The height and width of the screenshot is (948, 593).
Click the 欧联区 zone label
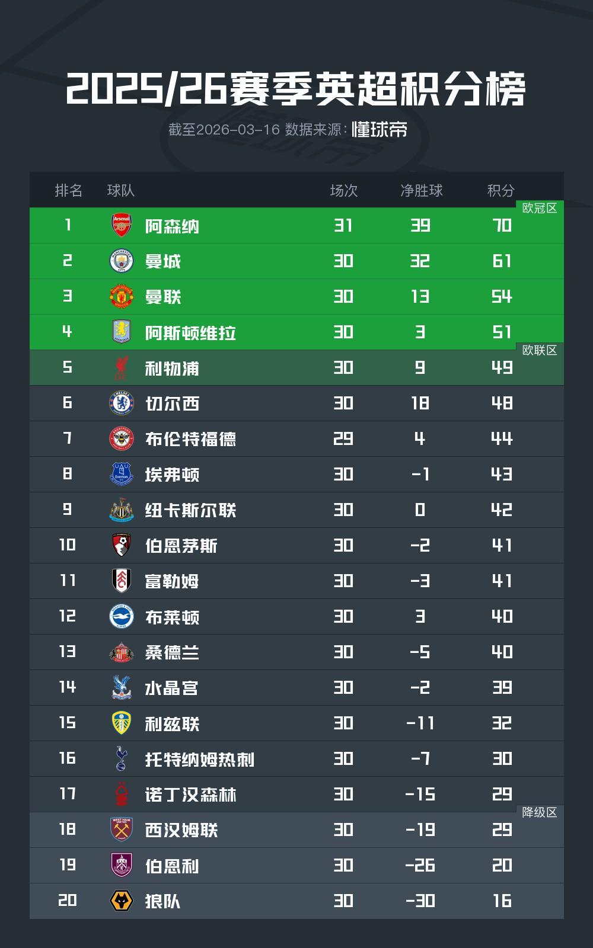pos(540,350)
